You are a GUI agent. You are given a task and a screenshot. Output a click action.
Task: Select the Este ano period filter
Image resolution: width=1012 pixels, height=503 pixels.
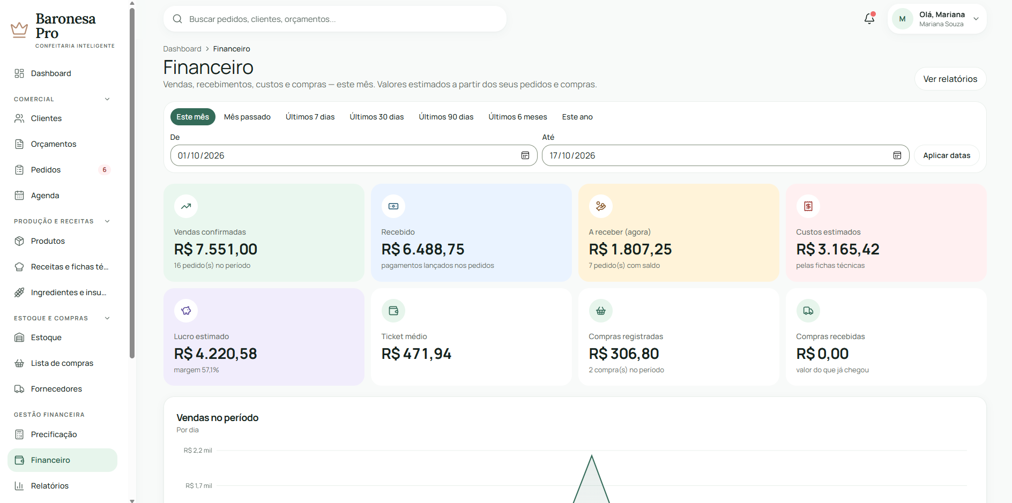577,117
